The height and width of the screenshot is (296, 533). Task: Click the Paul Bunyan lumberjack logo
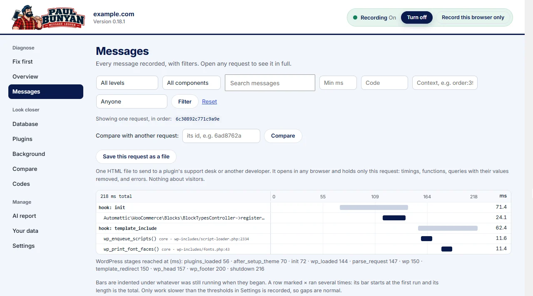pos(48,17)
